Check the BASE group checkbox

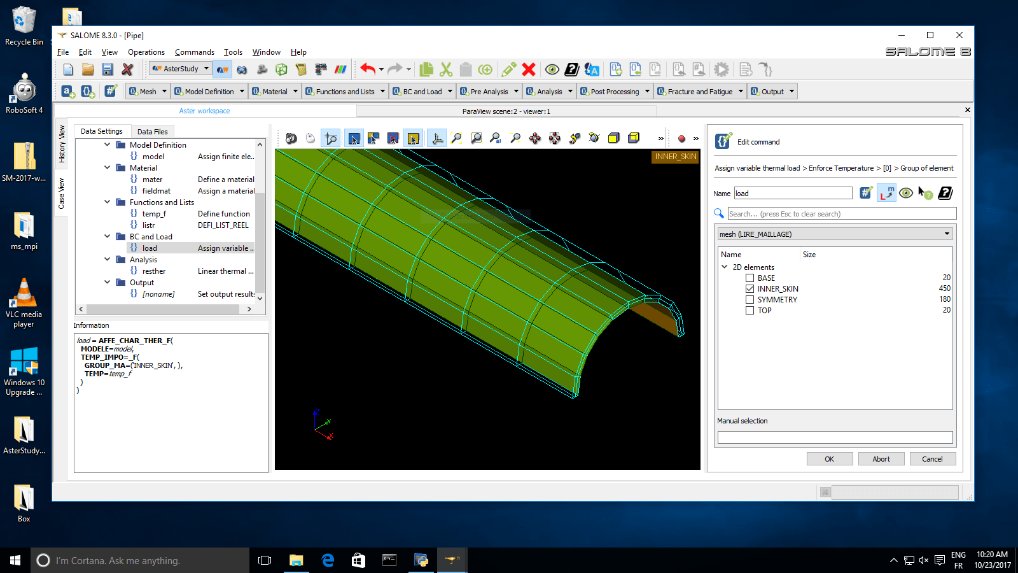point(750,278)
